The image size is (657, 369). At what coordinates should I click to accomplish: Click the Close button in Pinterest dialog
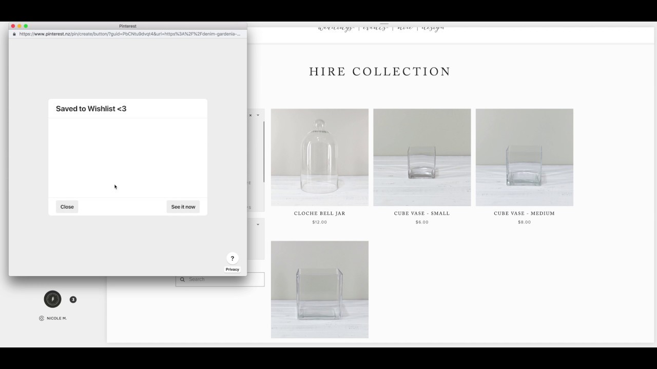(x=67, y=207)
